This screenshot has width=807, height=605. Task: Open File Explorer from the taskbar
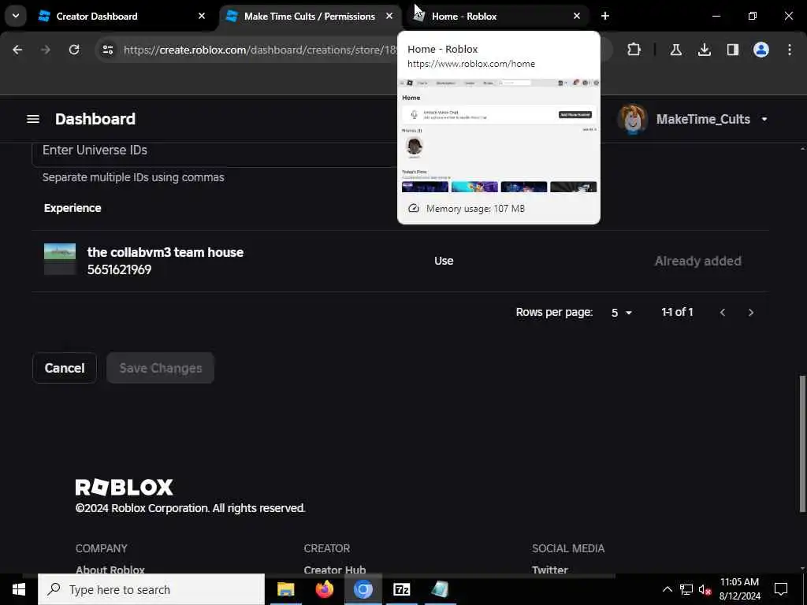click(x=285, y=589)
